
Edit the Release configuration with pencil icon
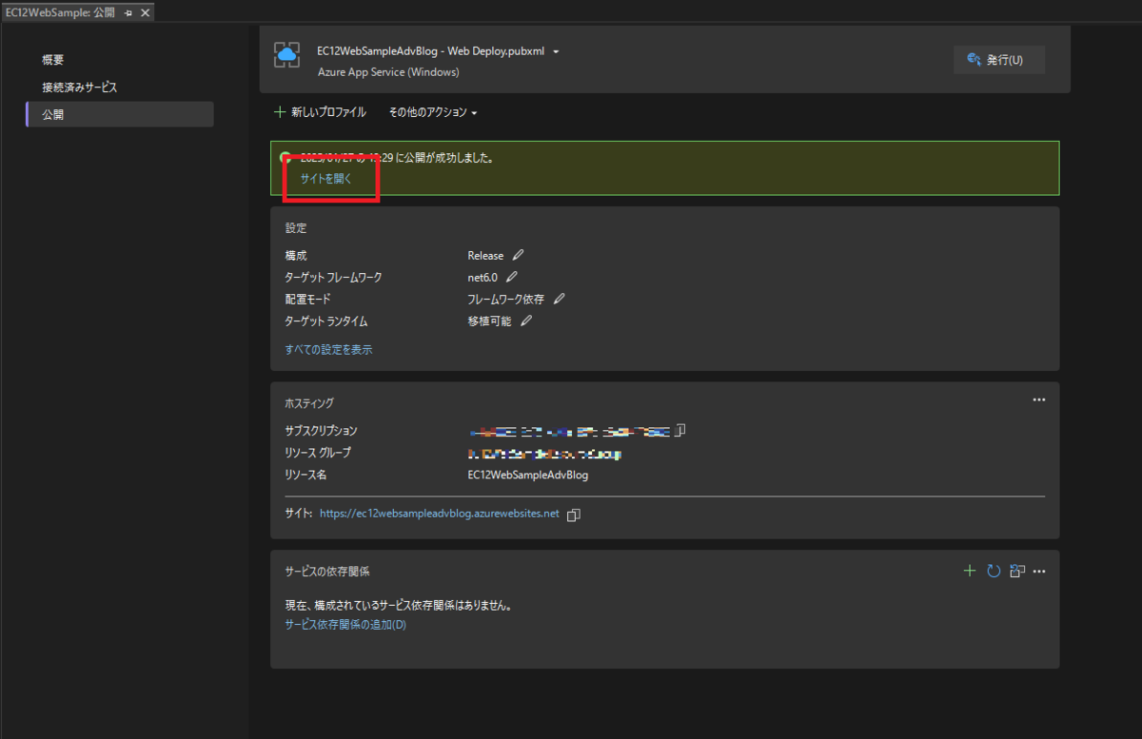pyautogui.click(x=518, y=255)
